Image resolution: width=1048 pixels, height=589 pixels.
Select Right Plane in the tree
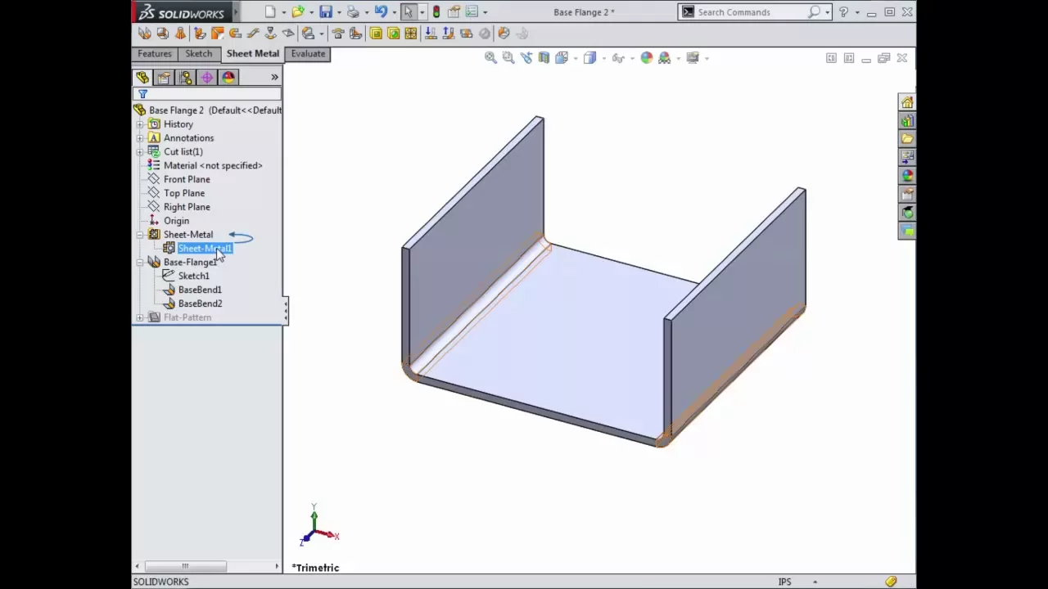187,207
